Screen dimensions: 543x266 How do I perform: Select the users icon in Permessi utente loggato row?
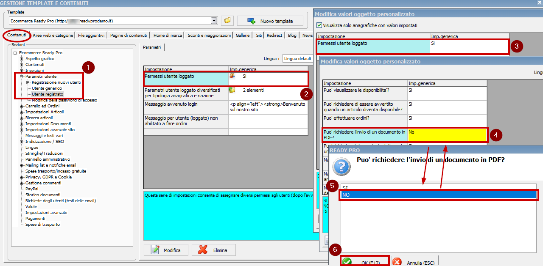[x=232, y=76]
